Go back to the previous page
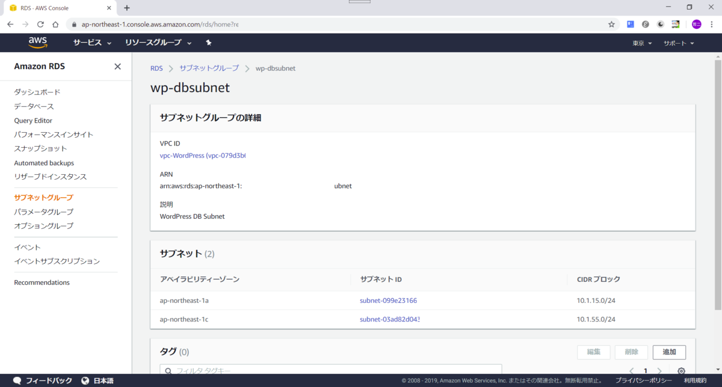 tap(10, 25)
